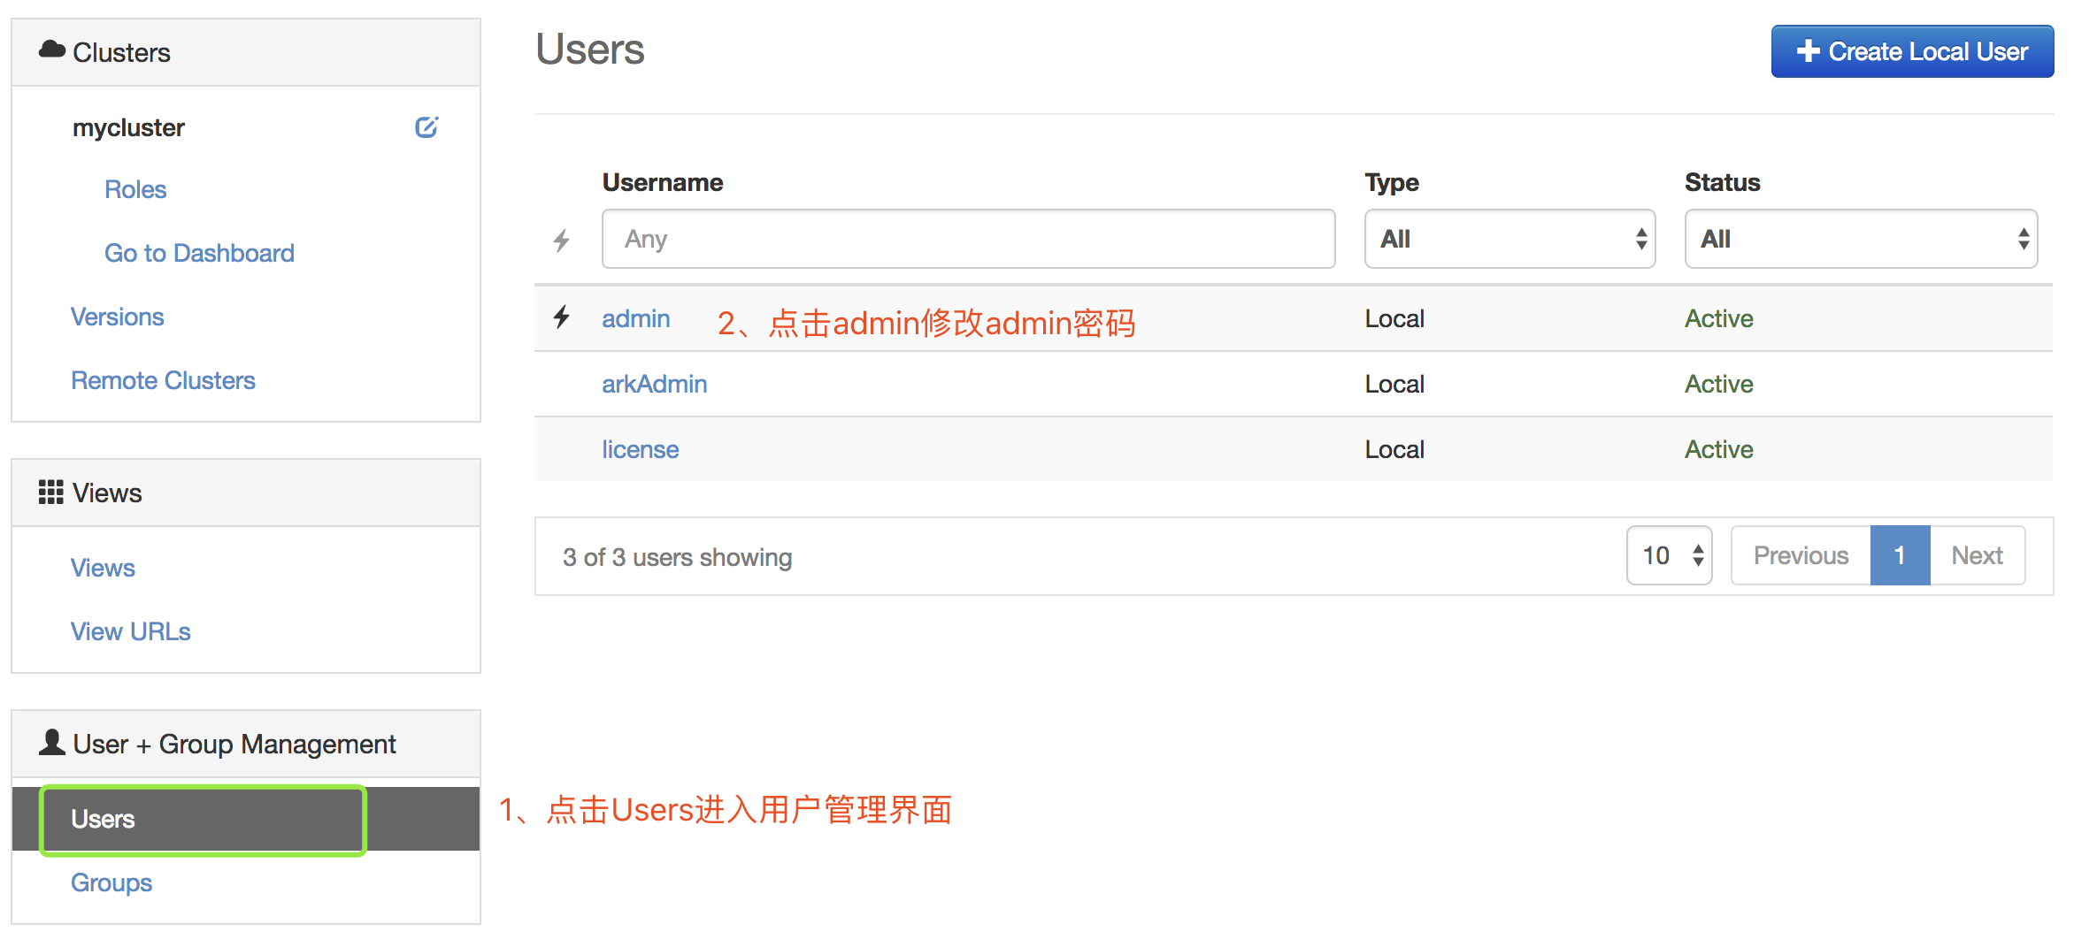Click the Previous pagination button
2074x932 pixels.
(x=1801, y=555)
